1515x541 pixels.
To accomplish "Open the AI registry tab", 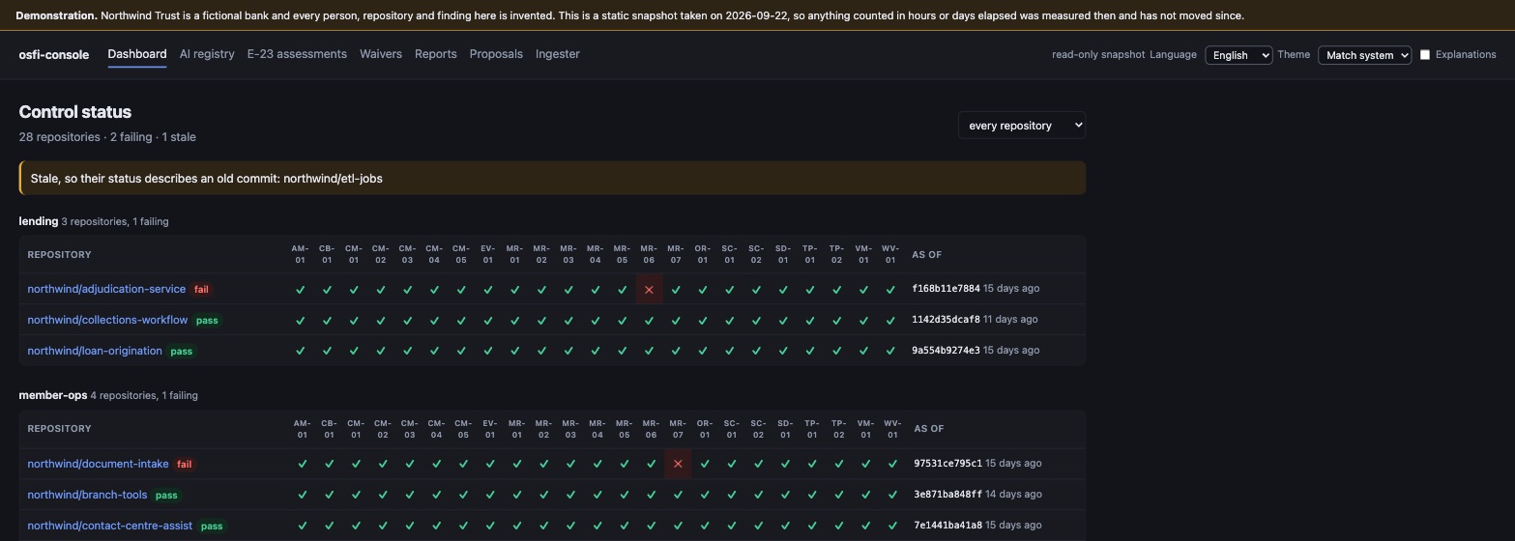I will pyautogui.click(x=207, y=54).
